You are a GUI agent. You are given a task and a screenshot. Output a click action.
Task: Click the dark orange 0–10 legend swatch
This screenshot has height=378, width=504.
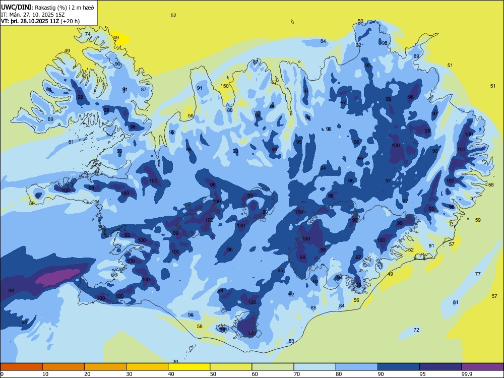pyautogui.click(x=21, y=367)
